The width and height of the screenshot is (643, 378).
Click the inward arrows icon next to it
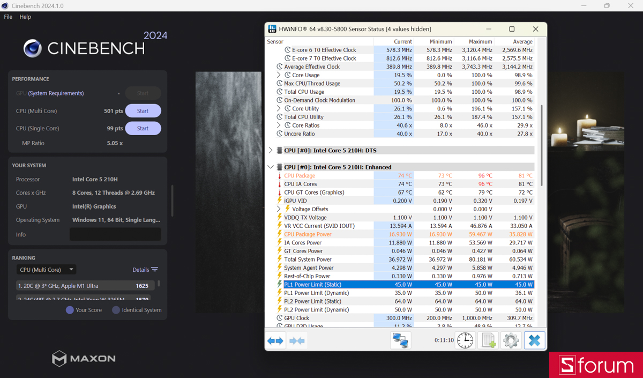(297, 340)
